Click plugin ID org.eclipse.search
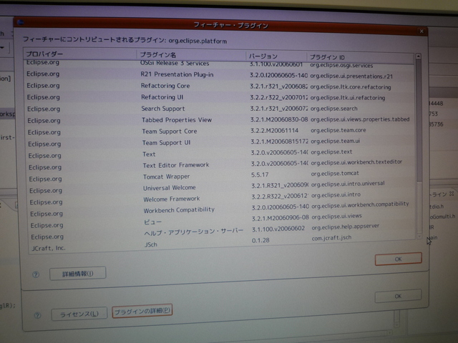Screen dimensions: 458x343 pos(334,109)
